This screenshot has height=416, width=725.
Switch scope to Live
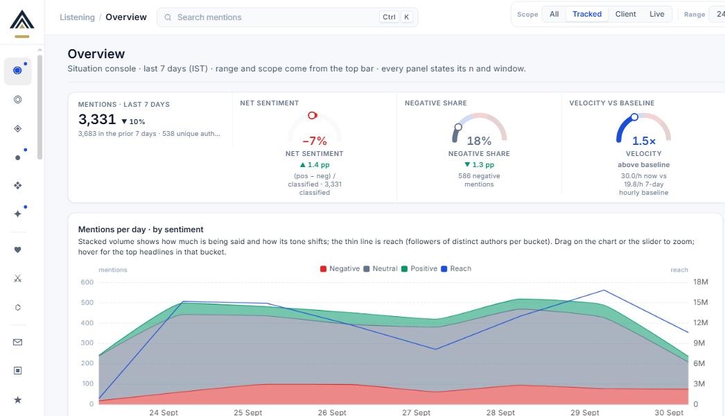656,14
